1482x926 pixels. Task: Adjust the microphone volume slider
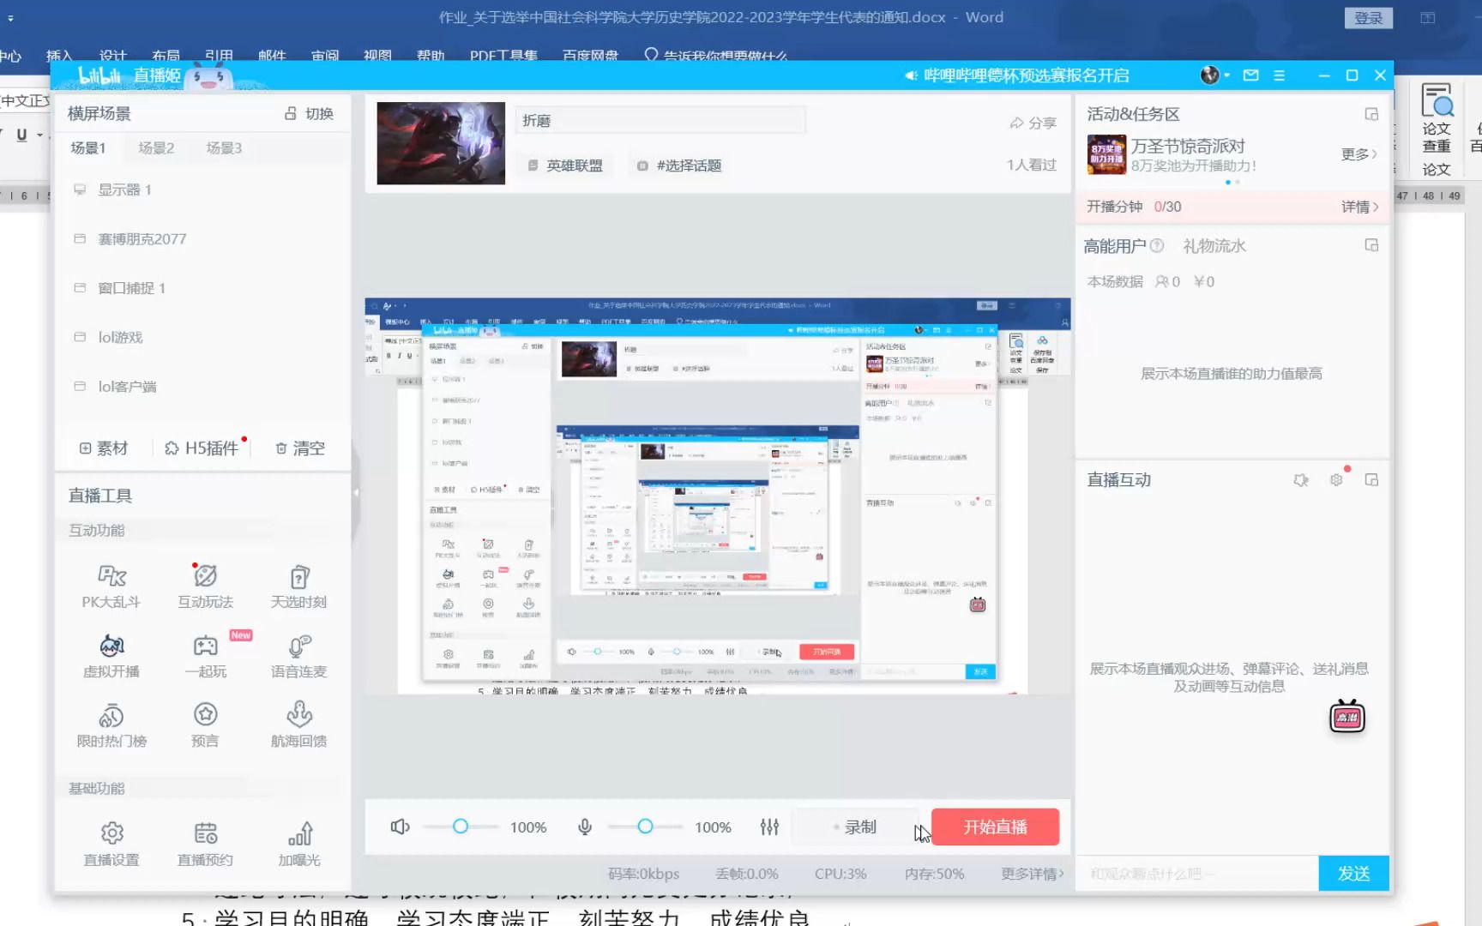click(644, 826)
